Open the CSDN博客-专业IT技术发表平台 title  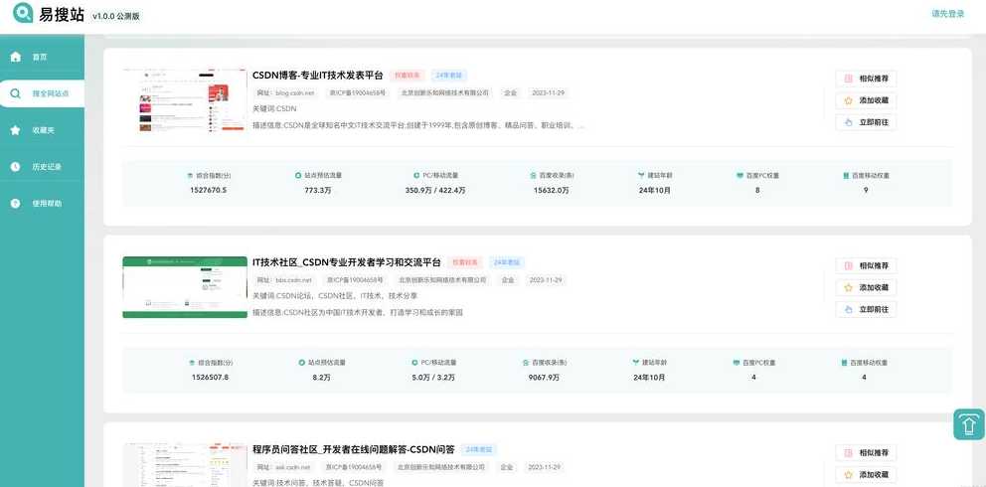317,76
